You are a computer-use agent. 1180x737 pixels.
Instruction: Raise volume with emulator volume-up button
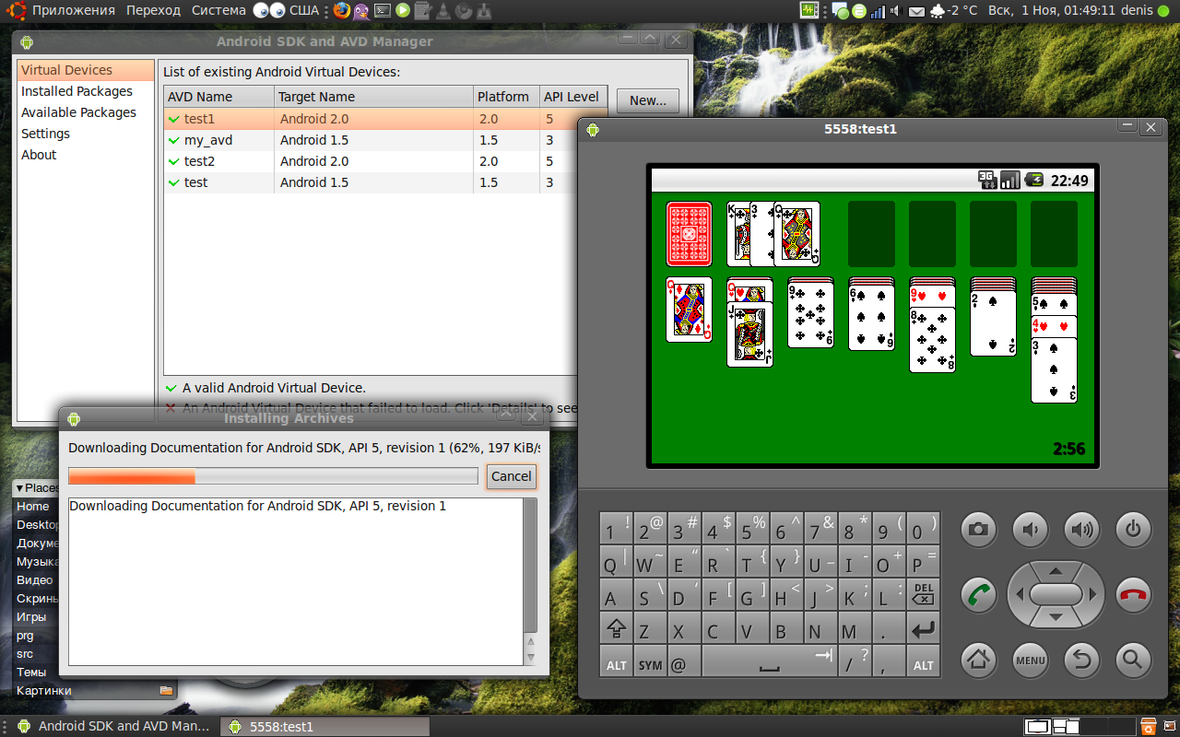[1081, 529]
